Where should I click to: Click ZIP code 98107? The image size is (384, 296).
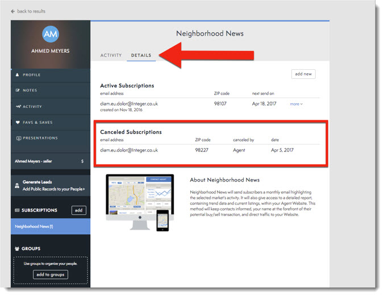[220, 104]
